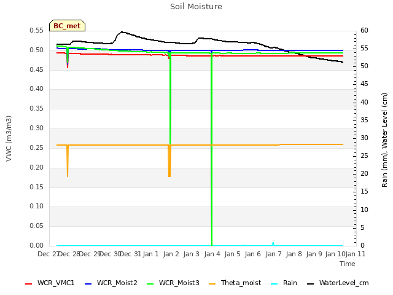Screen dimensions: 393x295
Task: Click the Jan 2 x-axis tick label
Action: [171, 254]
